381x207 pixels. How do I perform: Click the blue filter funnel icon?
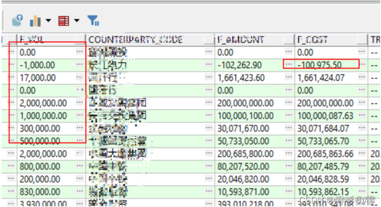click(x=93, y=20)
